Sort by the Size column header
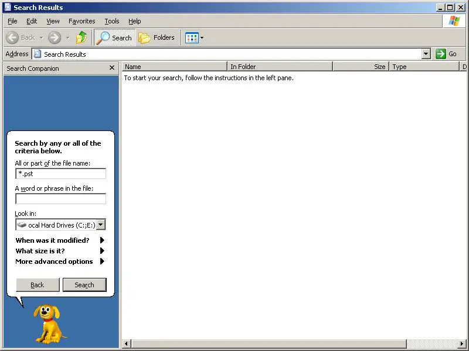Viewport: 469px width, 351px height. 361,67
